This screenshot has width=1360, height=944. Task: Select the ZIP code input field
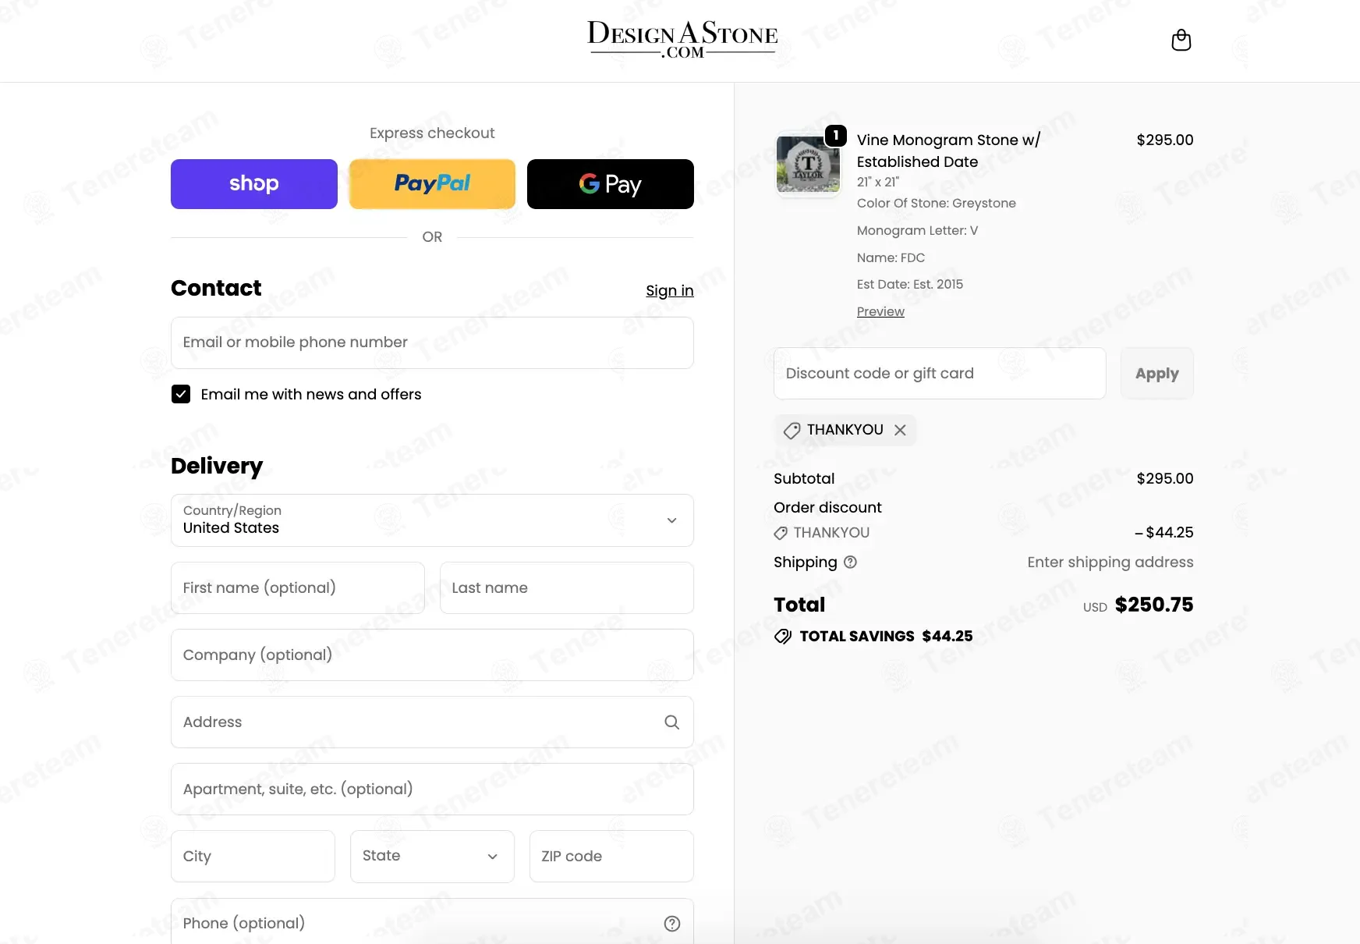611,857
